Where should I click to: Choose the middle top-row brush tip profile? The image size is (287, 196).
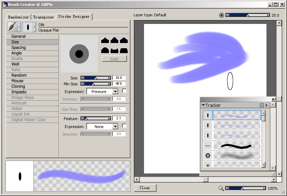click(114, 40)
